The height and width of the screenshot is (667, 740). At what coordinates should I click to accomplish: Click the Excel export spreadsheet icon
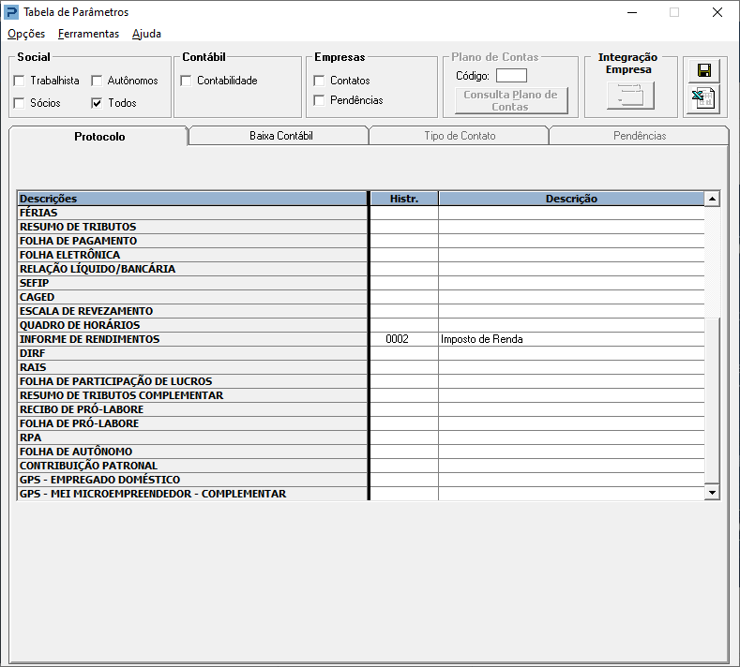(704, 98)
